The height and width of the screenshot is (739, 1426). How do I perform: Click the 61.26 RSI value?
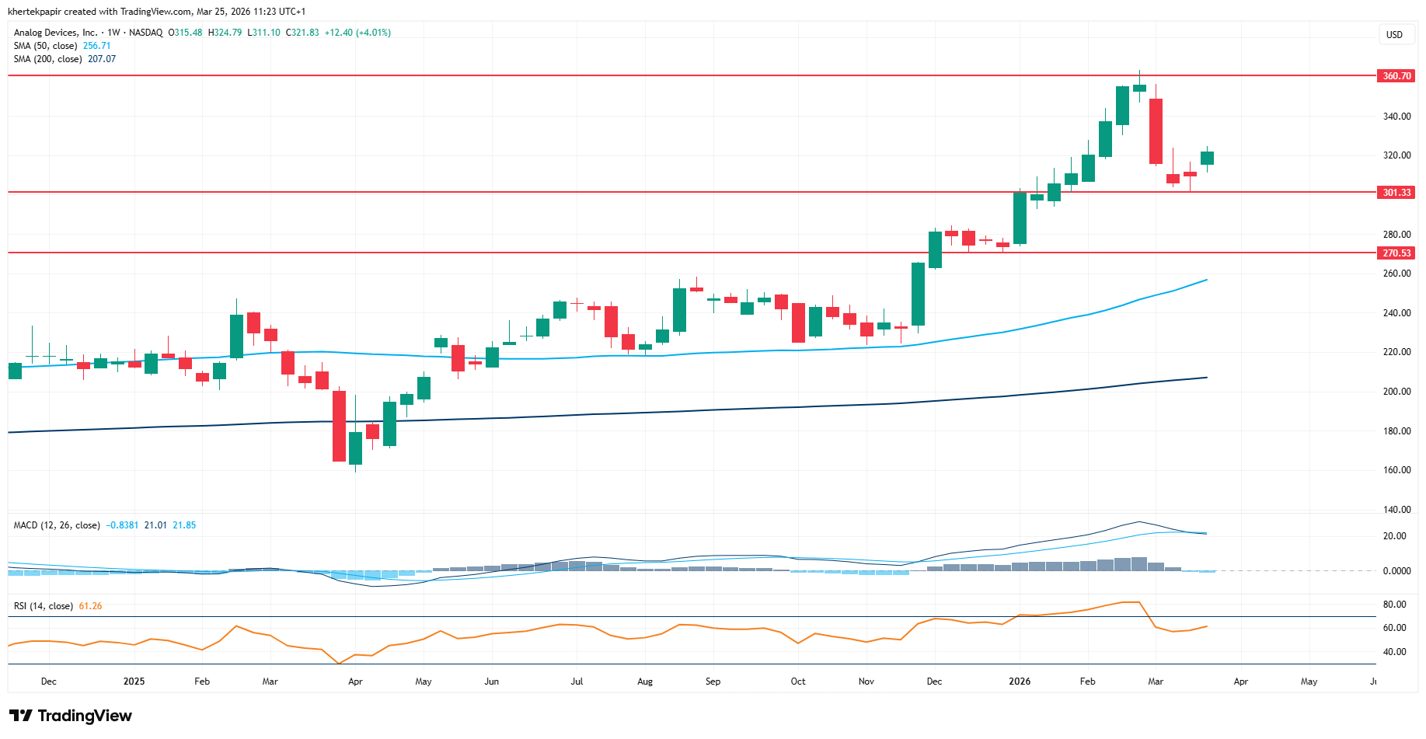point(90,606)
